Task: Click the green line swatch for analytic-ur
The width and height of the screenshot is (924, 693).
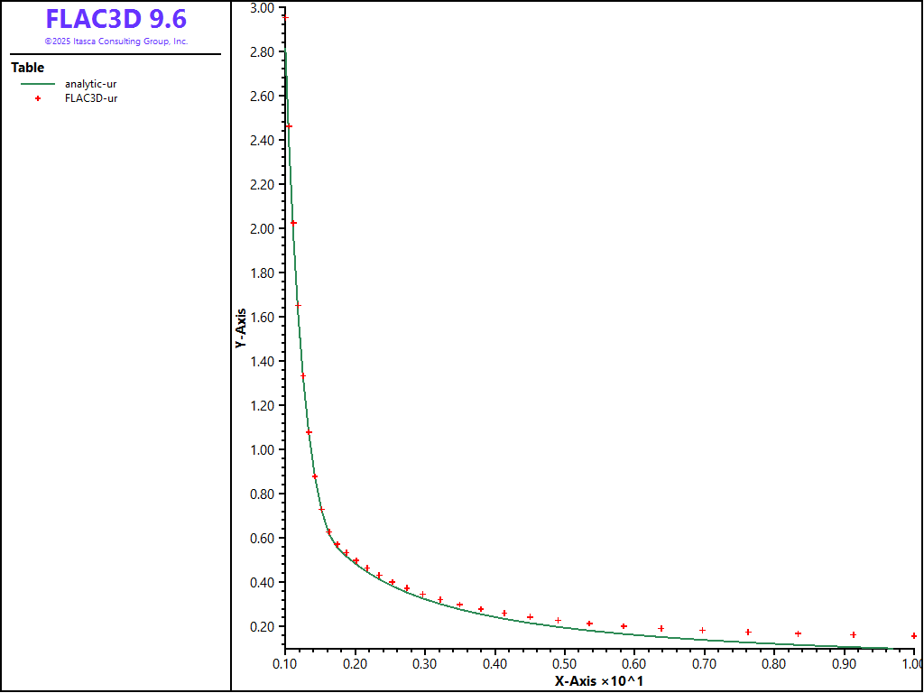Action: coord(38,84)
